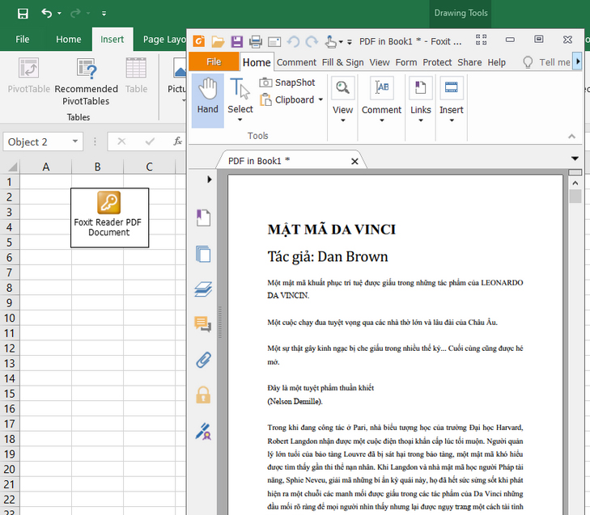
Task: Click the Insert Function fx icon
Action: tap(177, 141)
